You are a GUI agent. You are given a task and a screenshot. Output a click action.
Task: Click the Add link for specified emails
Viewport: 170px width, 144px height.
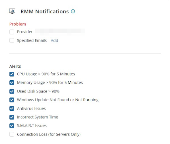[54, 40]
